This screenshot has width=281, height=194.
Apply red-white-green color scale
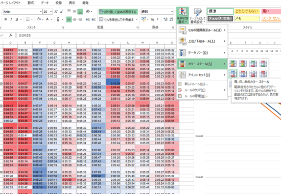tap(263, 64)
